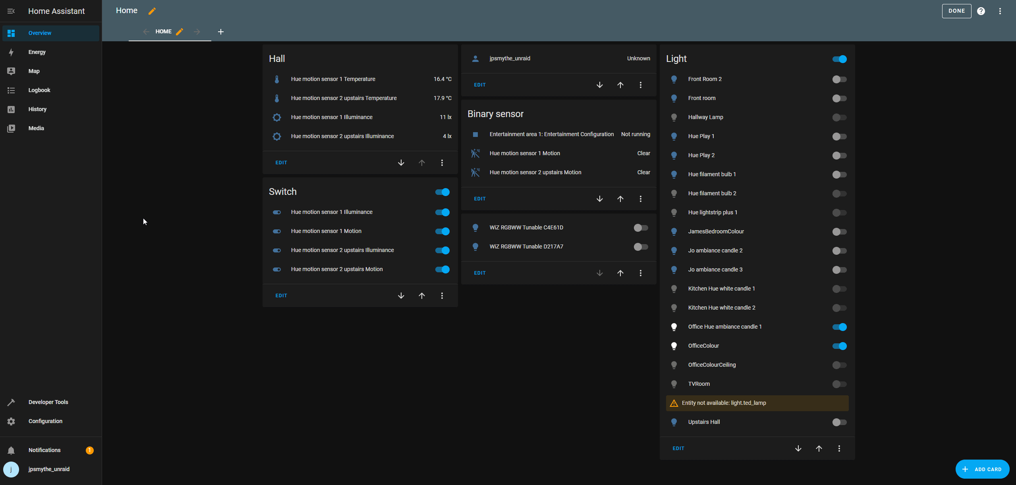Move the Binary sensor card up
Viewport: 1016px width, 485px height.
point(620,199)
